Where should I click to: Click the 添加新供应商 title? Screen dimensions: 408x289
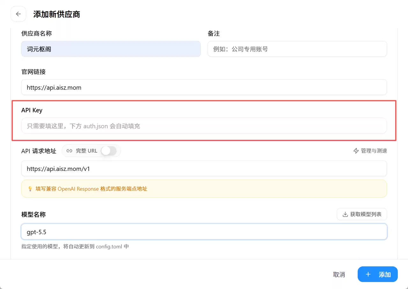(x=57, y=14)
